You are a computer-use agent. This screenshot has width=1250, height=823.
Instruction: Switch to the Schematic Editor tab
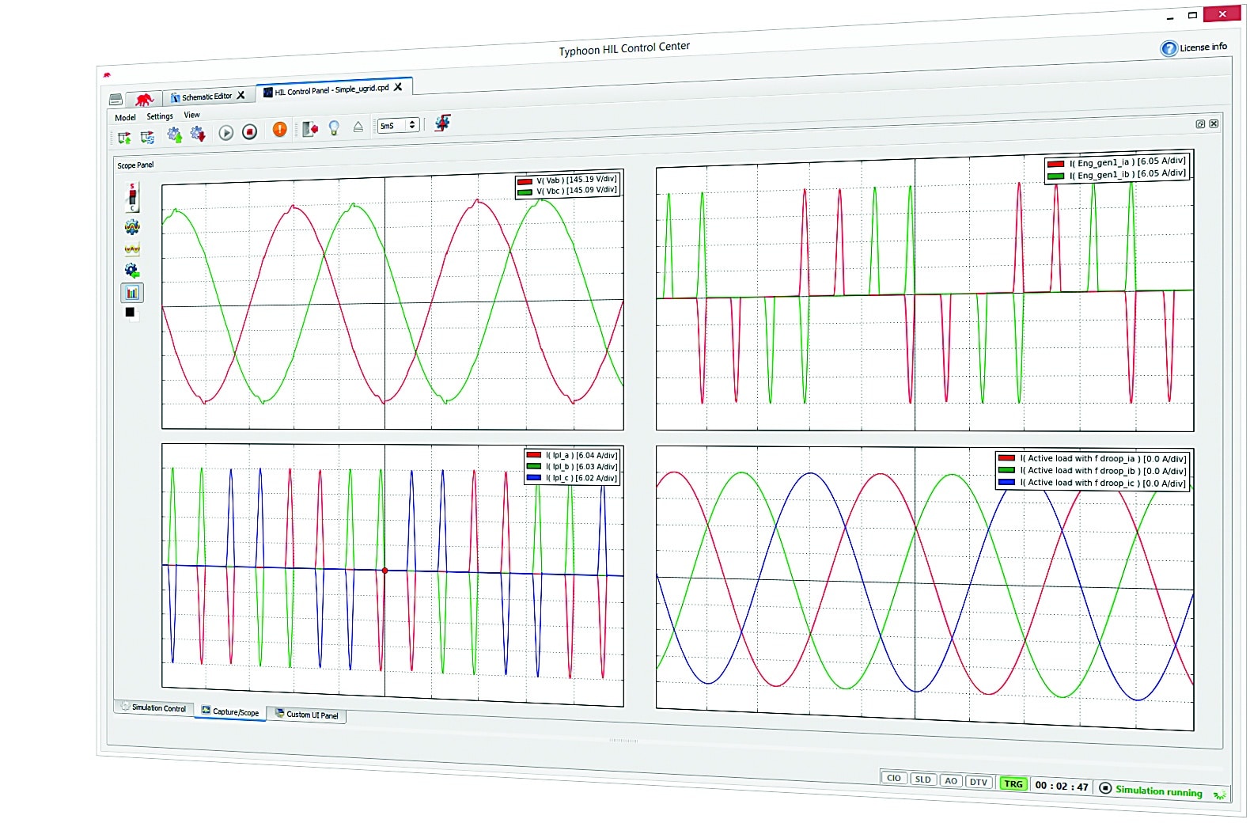(x=206, y=97)
